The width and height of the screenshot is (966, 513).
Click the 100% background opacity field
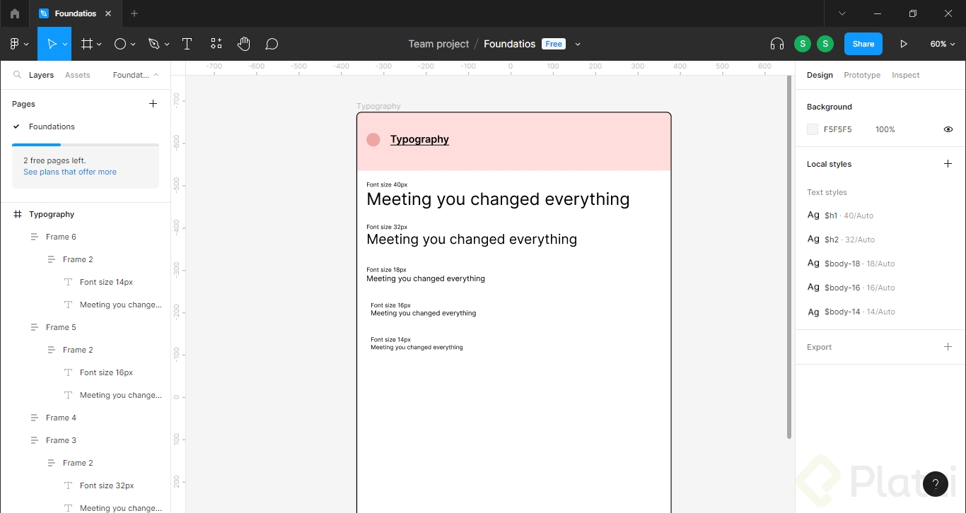pyautogui.click(x=885, y=129)
